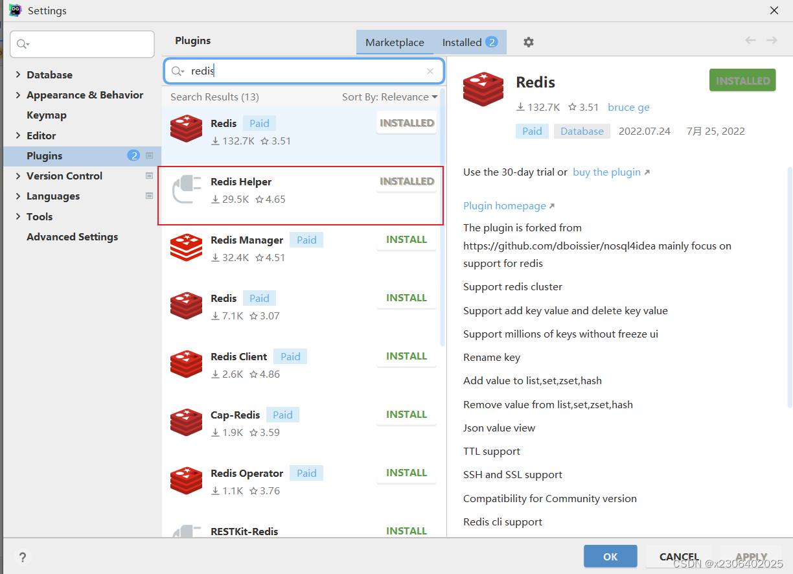The width and height of the screenshot is (793, 574).
Task: Switch to the Marketplace tab
Action: coord(395,42)
